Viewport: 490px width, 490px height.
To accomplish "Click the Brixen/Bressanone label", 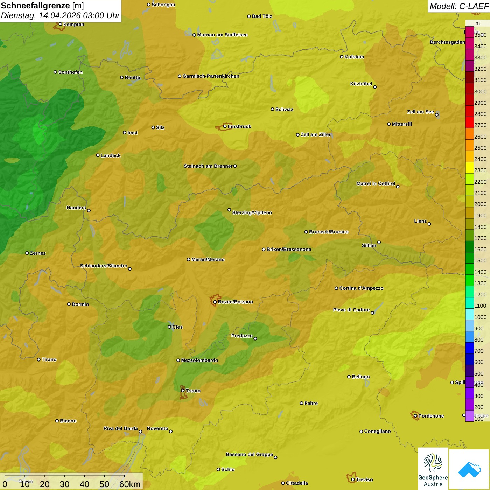I will (289, 249).
